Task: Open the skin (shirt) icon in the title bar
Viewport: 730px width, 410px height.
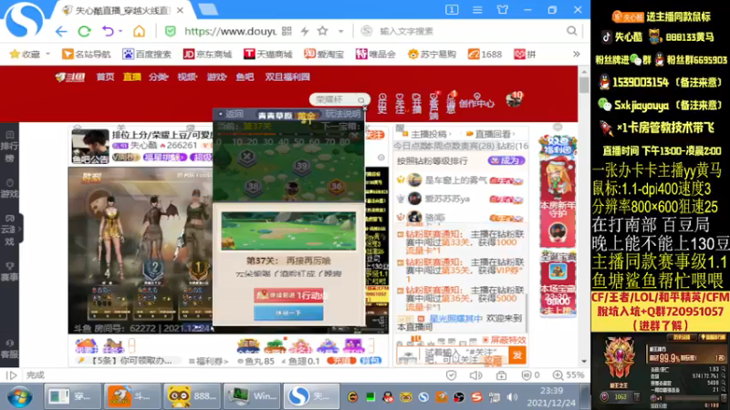Action: coord(503,10)
